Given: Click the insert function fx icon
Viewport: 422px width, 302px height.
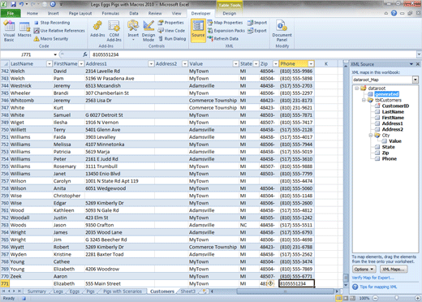Looking at the screenshot, I should point(85,54).
